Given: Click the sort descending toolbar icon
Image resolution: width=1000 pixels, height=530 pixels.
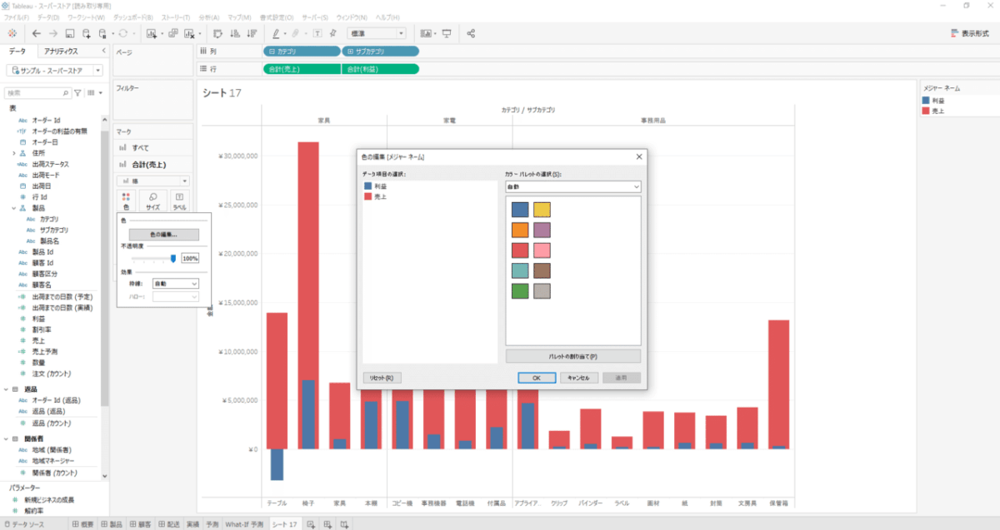Looking at the screenshot, I should pyautogui.click(x=248, y=33).
